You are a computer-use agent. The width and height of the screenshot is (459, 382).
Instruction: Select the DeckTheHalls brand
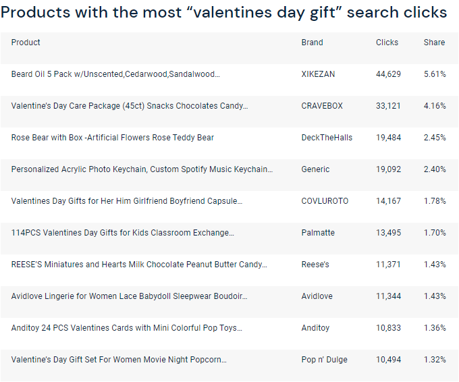point(327,138)
